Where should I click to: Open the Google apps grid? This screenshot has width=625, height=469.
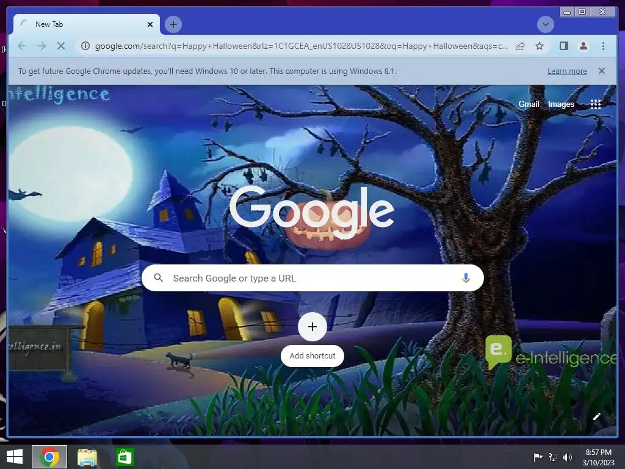click(596, 104)
